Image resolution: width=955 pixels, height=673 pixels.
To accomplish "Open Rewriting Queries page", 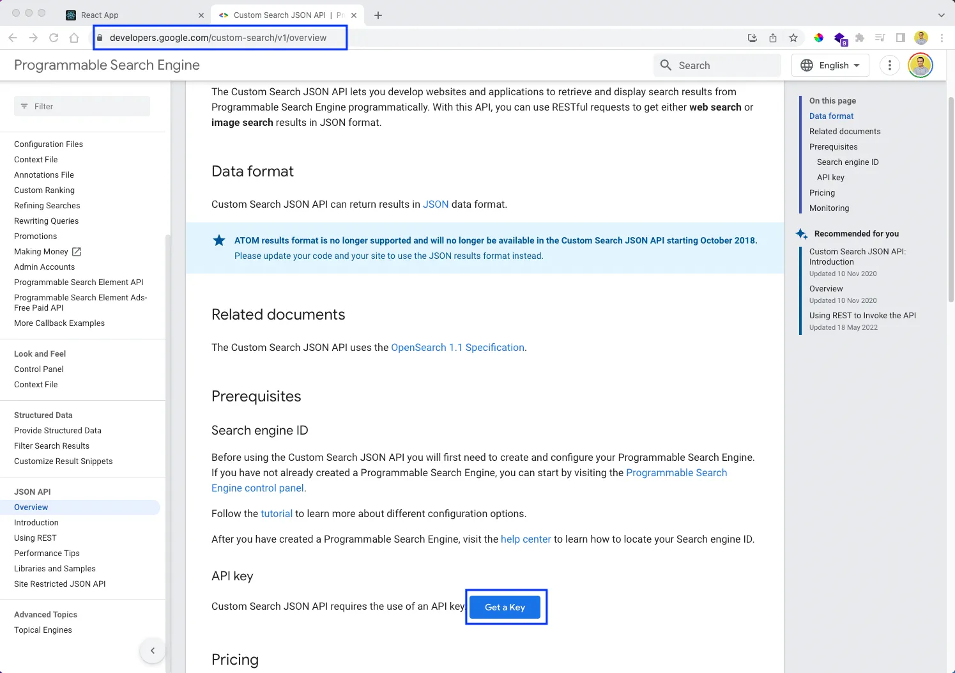I will [x=47, y=221].
